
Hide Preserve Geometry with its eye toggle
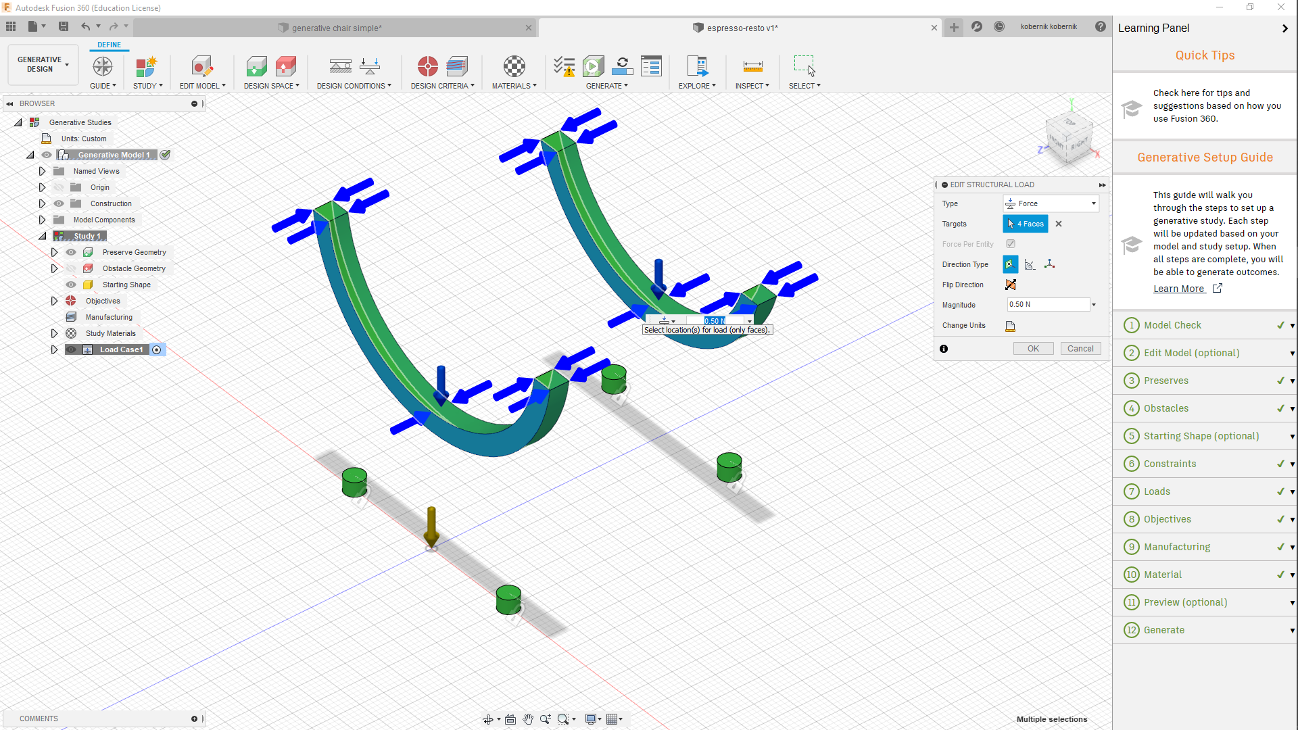click(70, 252)
